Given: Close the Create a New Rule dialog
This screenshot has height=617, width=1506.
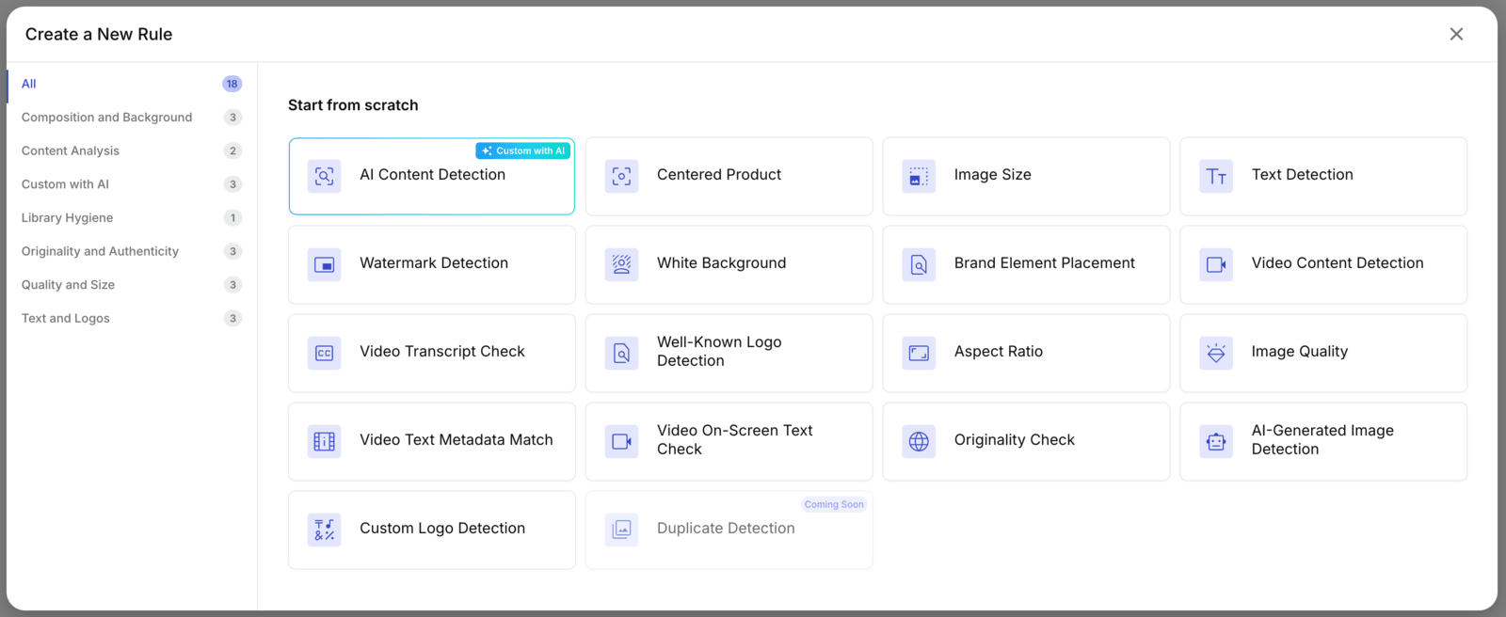Looking at the screenshot, I should pos(1456,34).
